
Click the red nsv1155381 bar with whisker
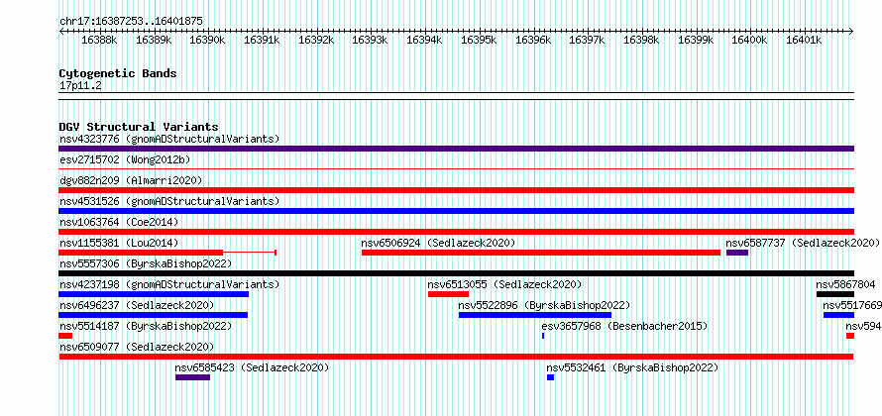[167, 253]
